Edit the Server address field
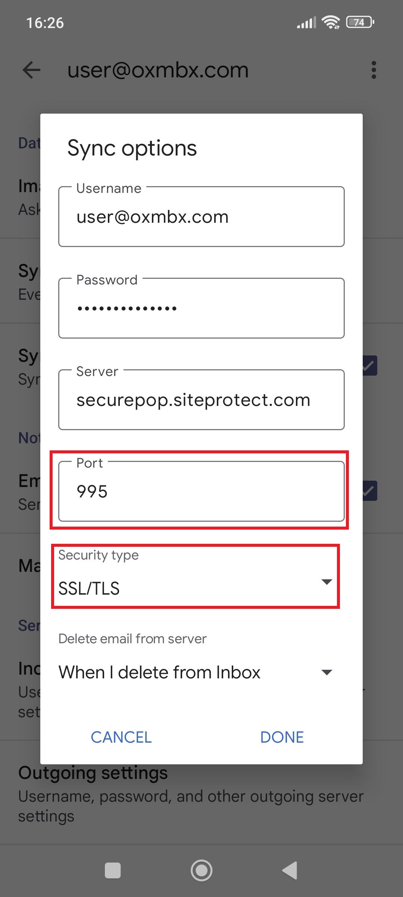The height and width of the screenshot is (897, 403). point(201,400)
